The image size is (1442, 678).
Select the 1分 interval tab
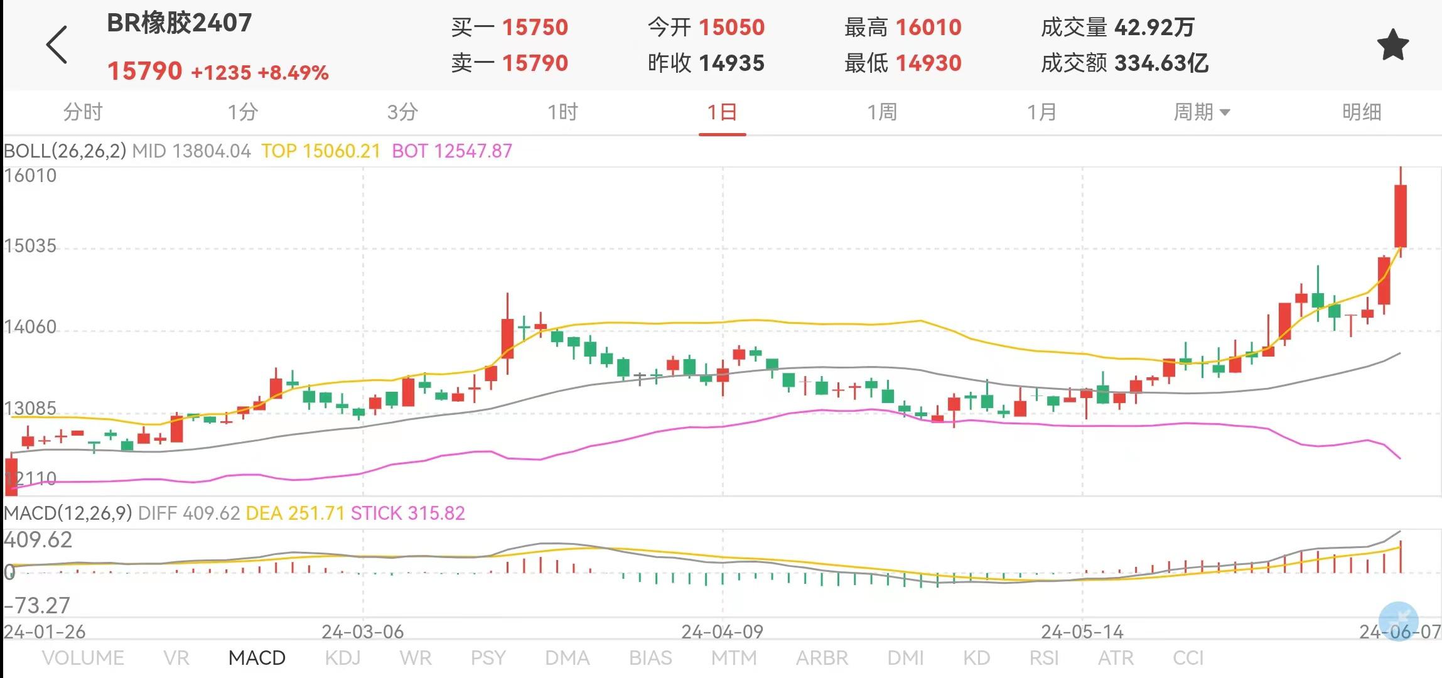point(242,112)
